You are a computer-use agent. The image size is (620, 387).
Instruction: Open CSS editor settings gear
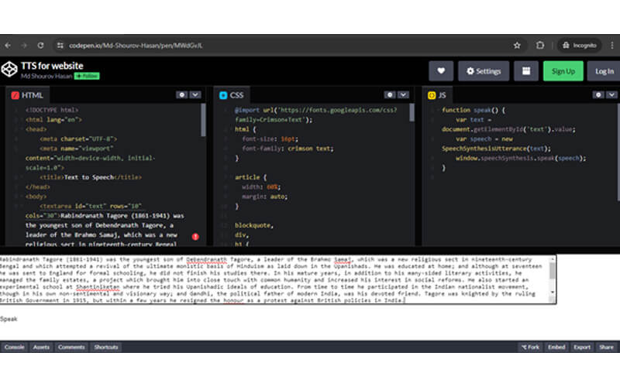[390, 94]
